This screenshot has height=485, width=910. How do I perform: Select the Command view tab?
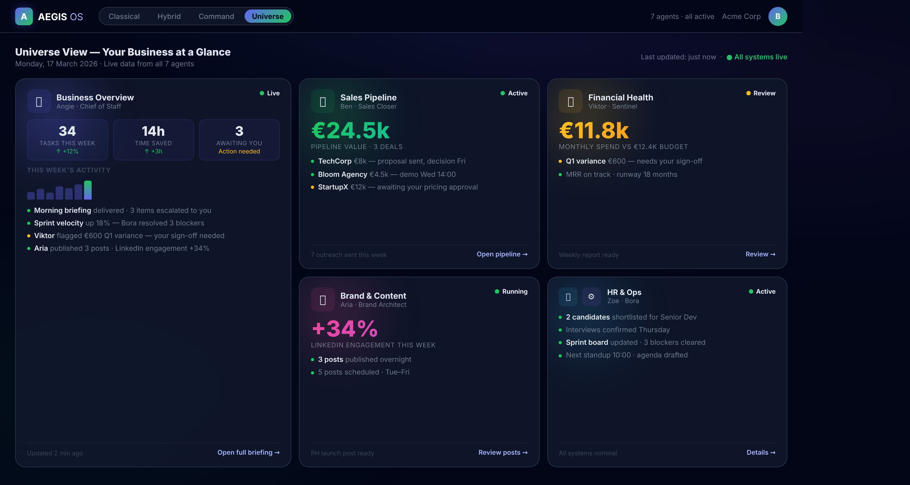coord(216,17)
